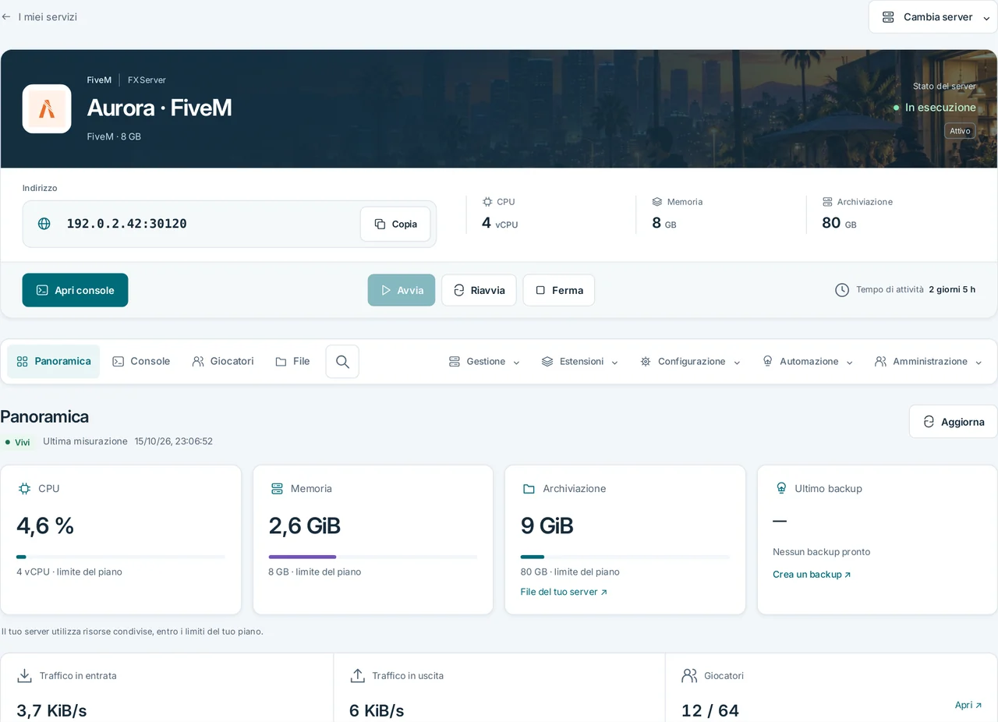Expand the Configurazione menu

[690, 362]
